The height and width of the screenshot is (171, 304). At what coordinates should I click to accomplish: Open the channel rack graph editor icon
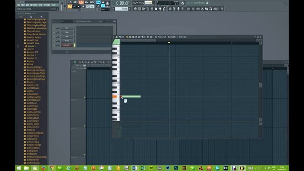114,21
